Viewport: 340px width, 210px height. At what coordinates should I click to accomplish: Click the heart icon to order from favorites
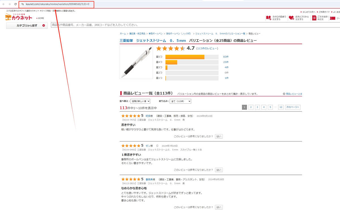coord(291,18)
